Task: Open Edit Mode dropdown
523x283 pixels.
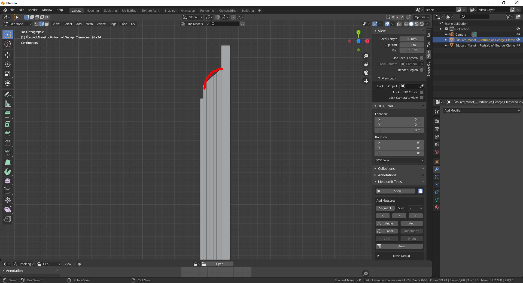Action: pyautogui.click(x=17, y=24)
